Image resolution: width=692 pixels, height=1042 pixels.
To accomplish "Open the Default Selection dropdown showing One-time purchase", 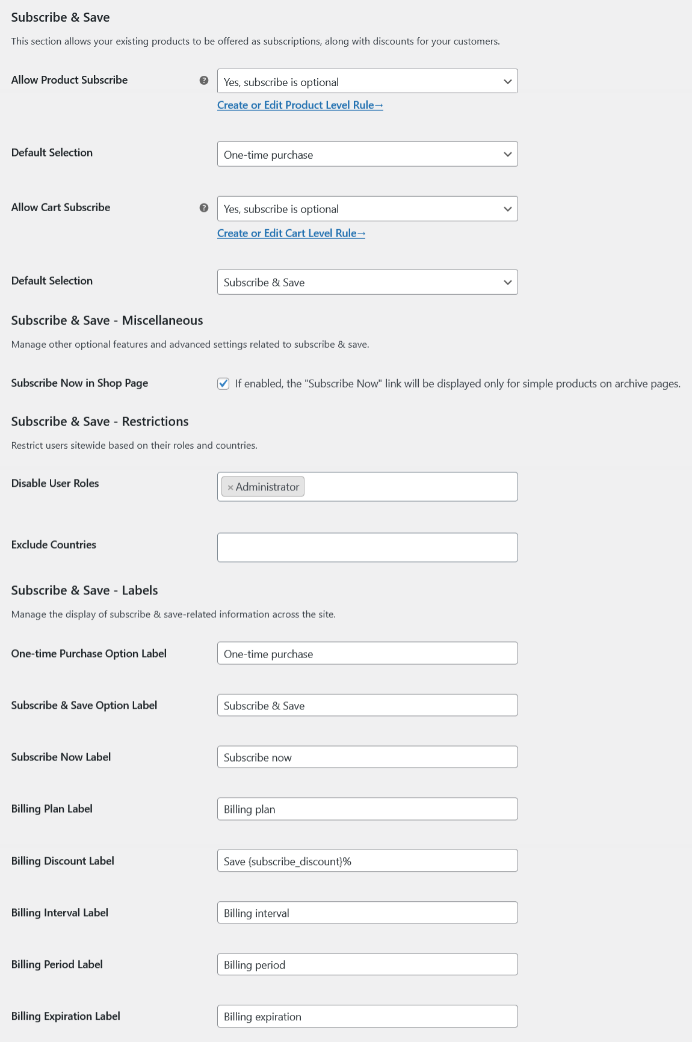I will click(367, 154).
